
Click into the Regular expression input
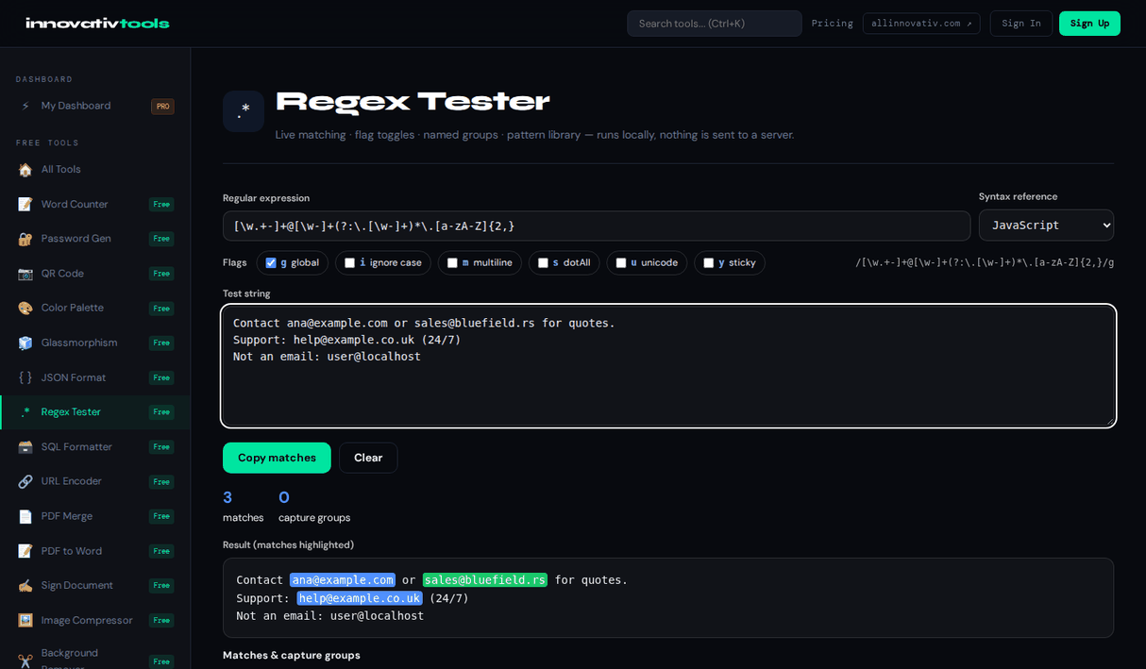pyautogui.click(x=597, y=226)
